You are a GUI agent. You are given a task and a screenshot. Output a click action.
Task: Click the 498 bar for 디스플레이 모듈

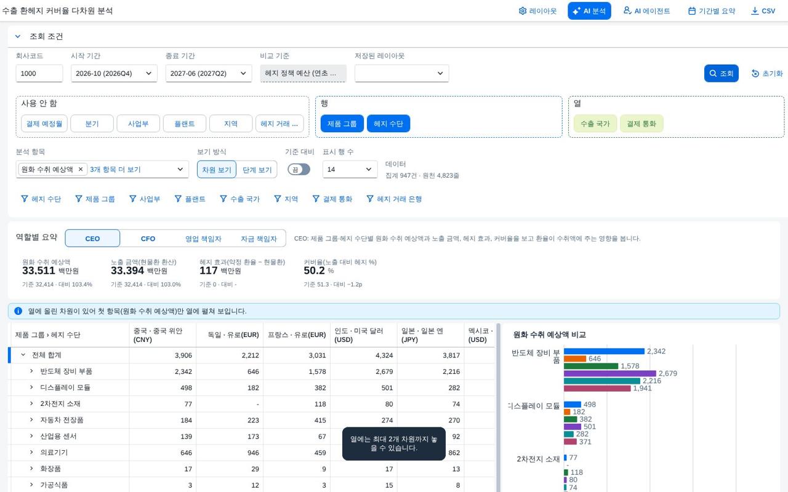click(573, 405)
